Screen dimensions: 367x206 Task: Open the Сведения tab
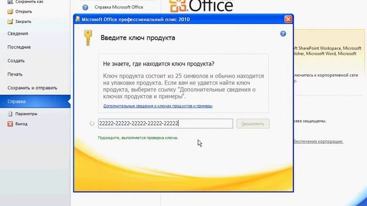pyautogui.click(x=18, y=34)
